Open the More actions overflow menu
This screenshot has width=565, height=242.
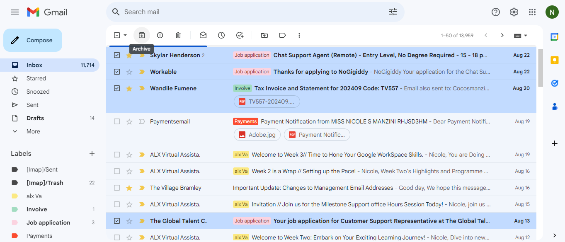[299, 35]
